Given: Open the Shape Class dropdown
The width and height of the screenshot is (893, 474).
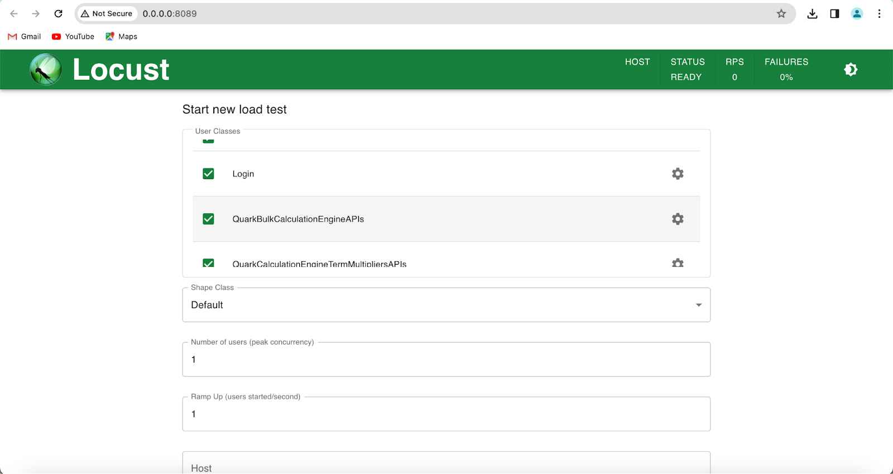Looking at the screenshot, I should click(x=446, y=305).
